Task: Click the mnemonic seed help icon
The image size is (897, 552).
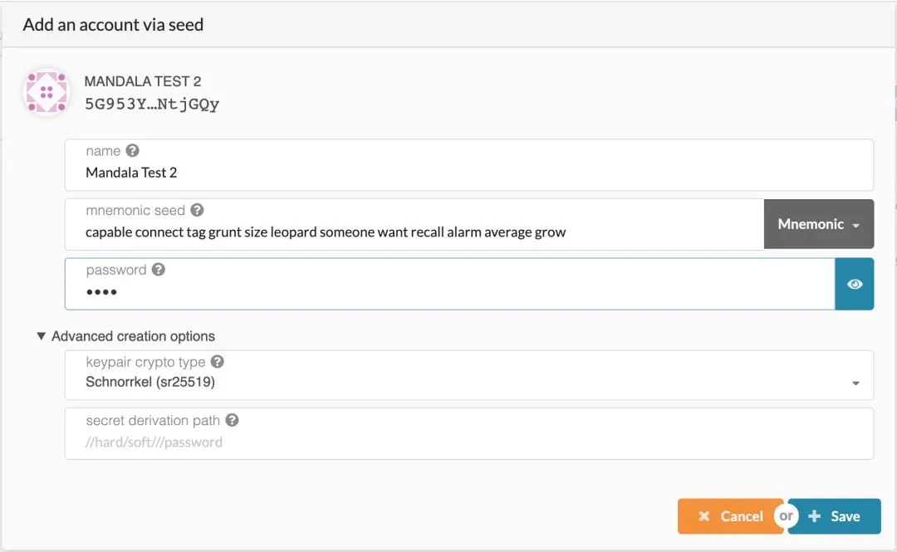Action: point(197,211)
